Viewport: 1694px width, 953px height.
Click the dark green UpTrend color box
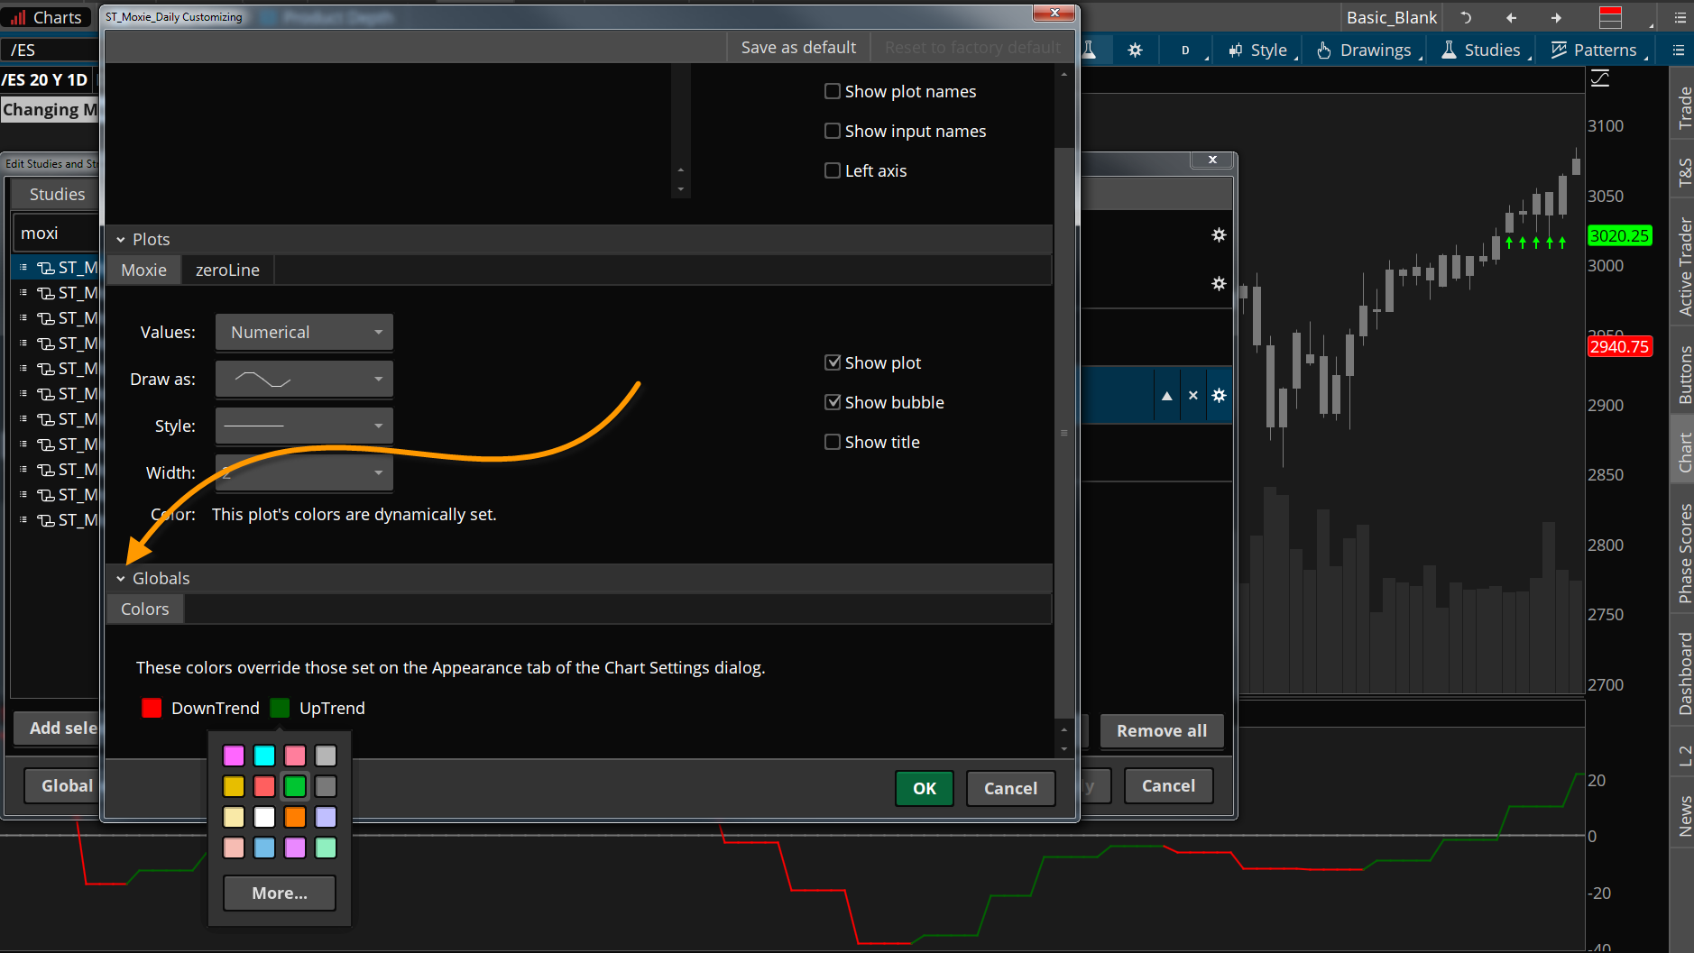[x=280, y=708]
